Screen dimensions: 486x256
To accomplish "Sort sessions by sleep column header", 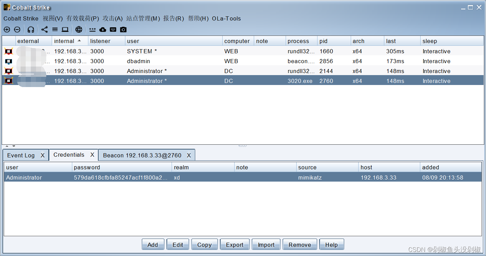I will (452, 41).
